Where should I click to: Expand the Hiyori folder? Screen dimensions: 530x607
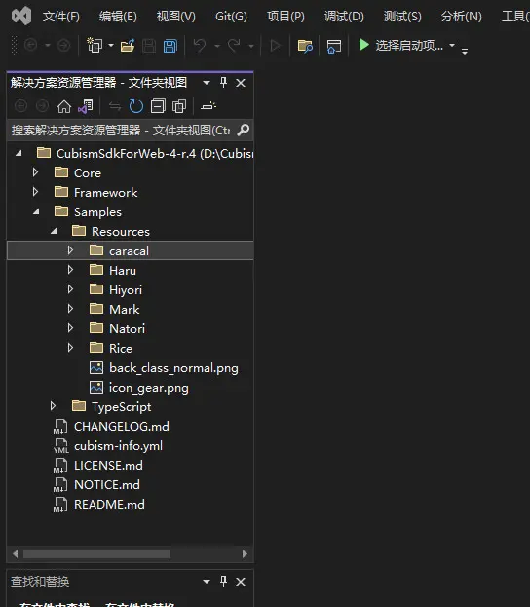pos(70,288)
